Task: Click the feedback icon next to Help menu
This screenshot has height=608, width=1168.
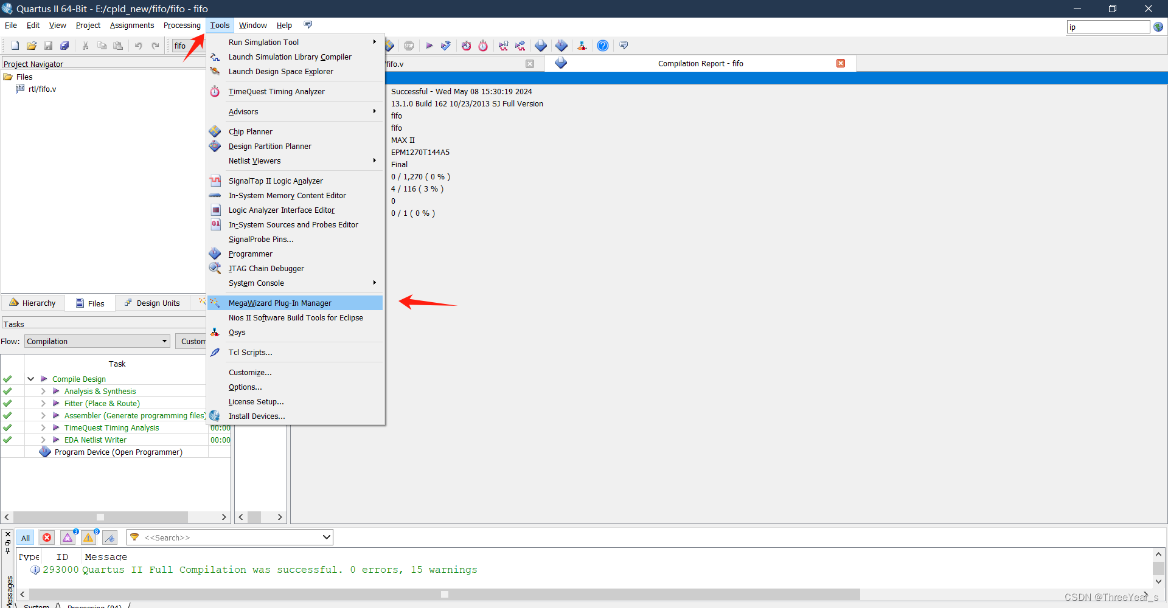Action: coord(308,25)
